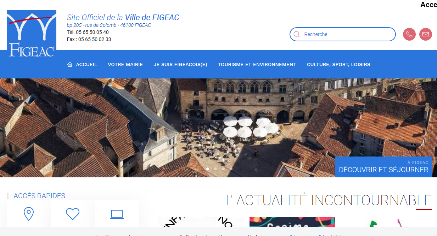Image resolution: width=437 pixels, height=236 pixels.
Task: Click the red phone contact icon
Action: (x=409, y=34)
